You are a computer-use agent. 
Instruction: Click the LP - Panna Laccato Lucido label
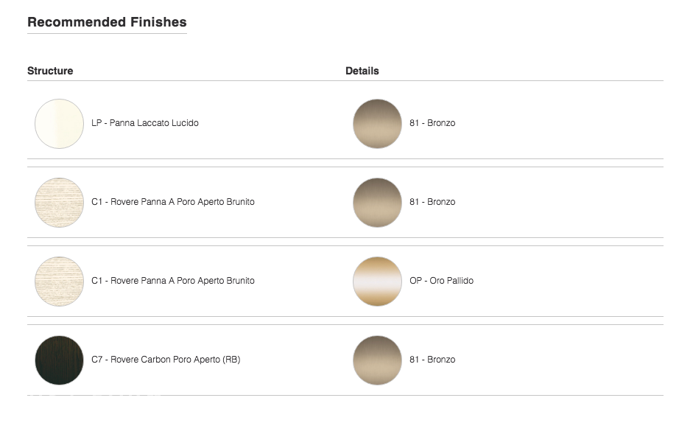tap(145, 123)
